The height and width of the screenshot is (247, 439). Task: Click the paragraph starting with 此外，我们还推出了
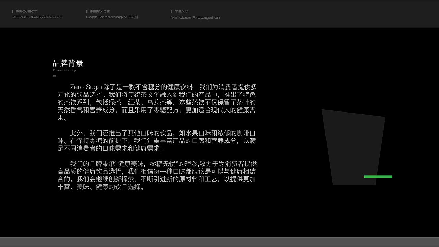pos(157,141)
